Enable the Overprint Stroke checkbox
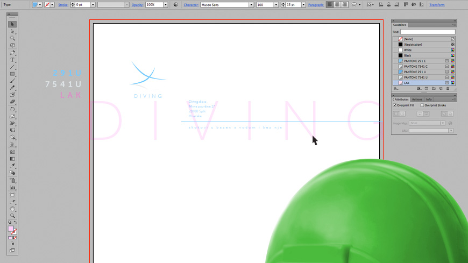 (422, 105)
